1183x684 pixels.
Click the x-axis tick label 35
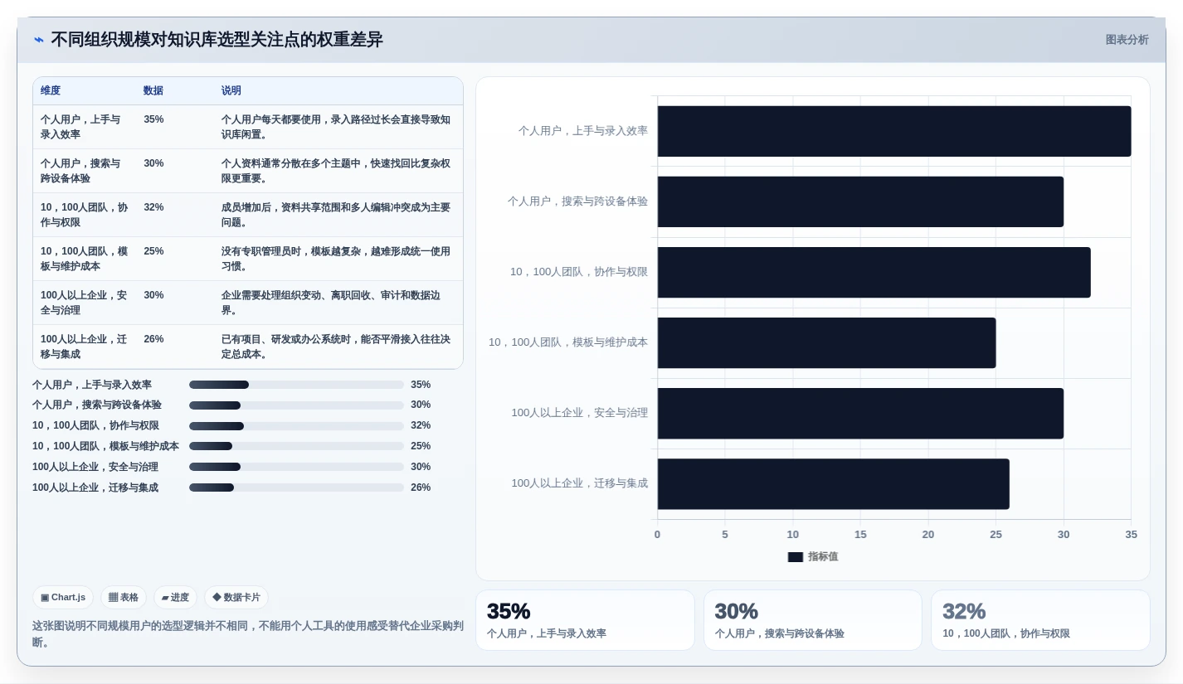click(1132, 535)
